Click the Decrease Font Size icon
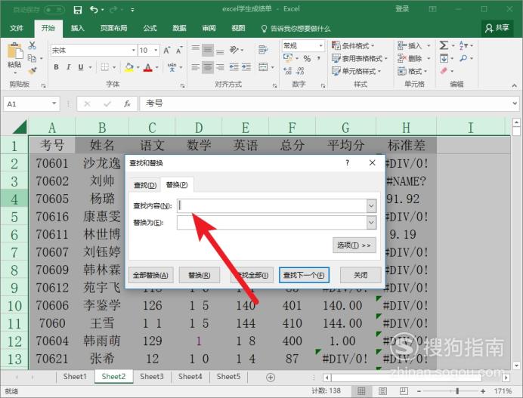 point(179,51)
